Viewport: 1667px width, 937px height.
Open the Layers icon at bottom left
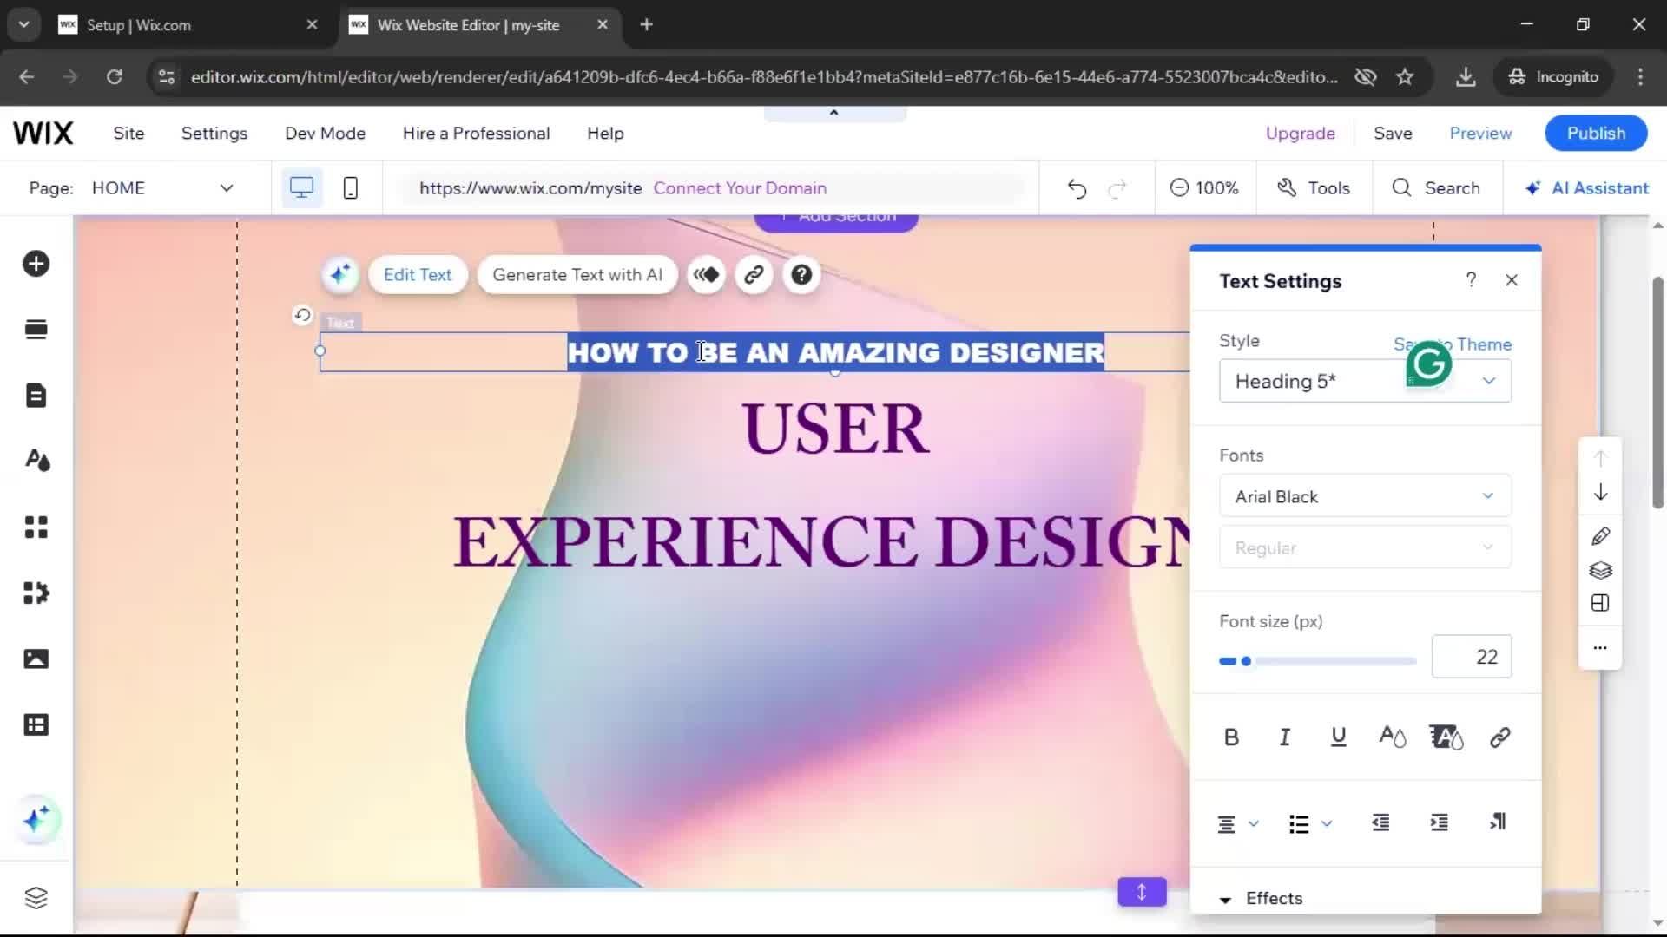coord(36,897)
